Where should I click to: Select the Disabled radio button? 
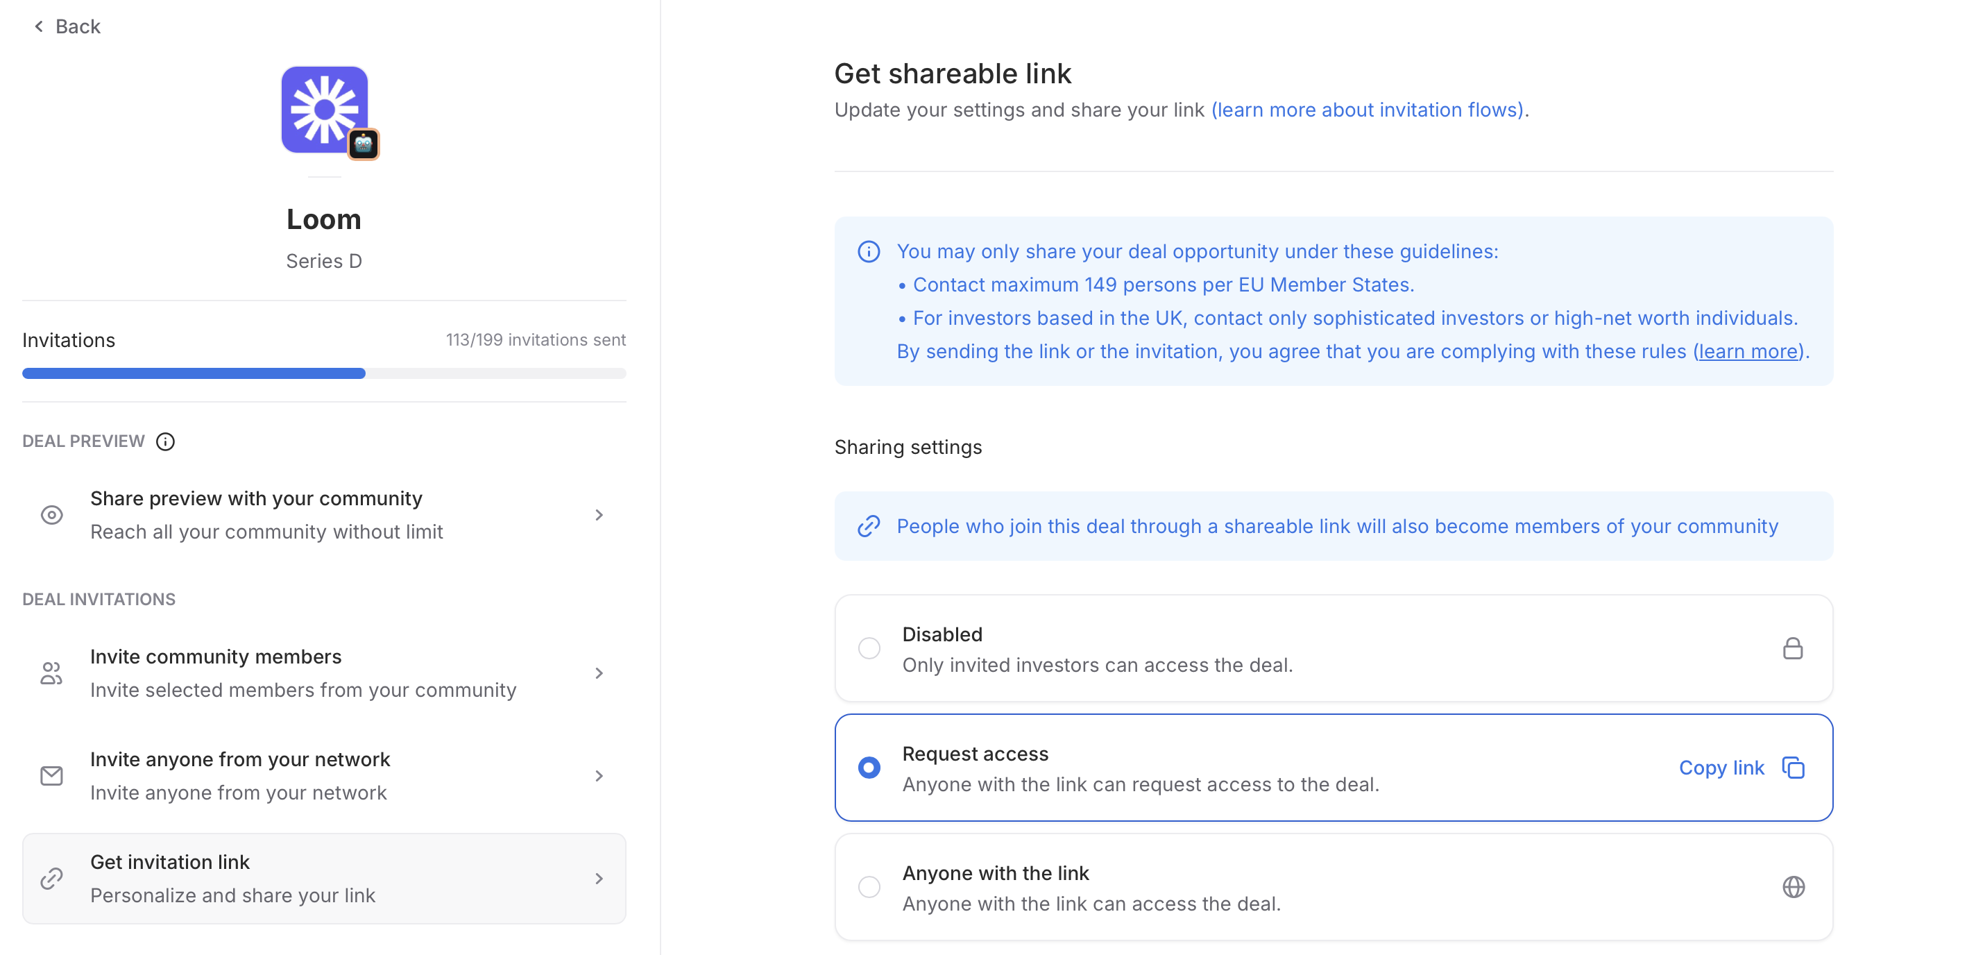(869, 648)
